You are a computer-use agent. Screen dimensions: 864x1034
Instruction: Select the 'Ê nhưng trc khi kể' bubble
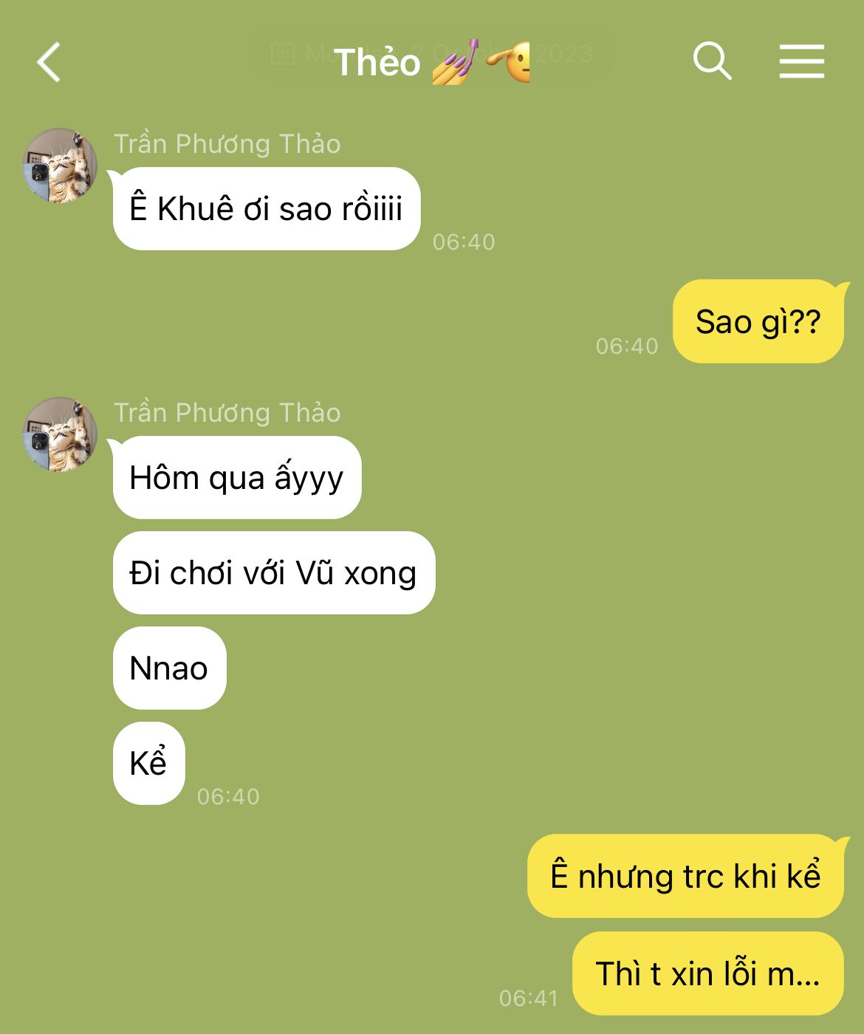pos(685,876)
